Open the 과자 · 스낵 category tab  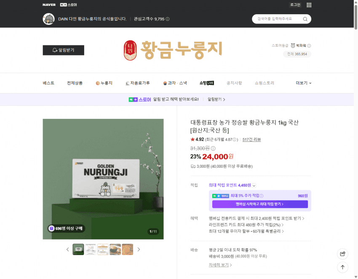[x=175, y=83]
